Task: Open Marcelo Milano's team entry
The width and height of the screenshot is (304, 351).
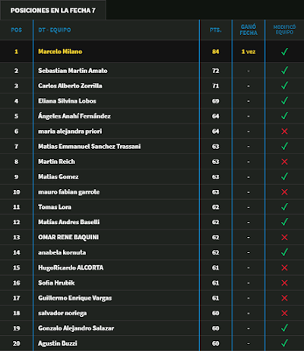Action: (x=60, y=52)
